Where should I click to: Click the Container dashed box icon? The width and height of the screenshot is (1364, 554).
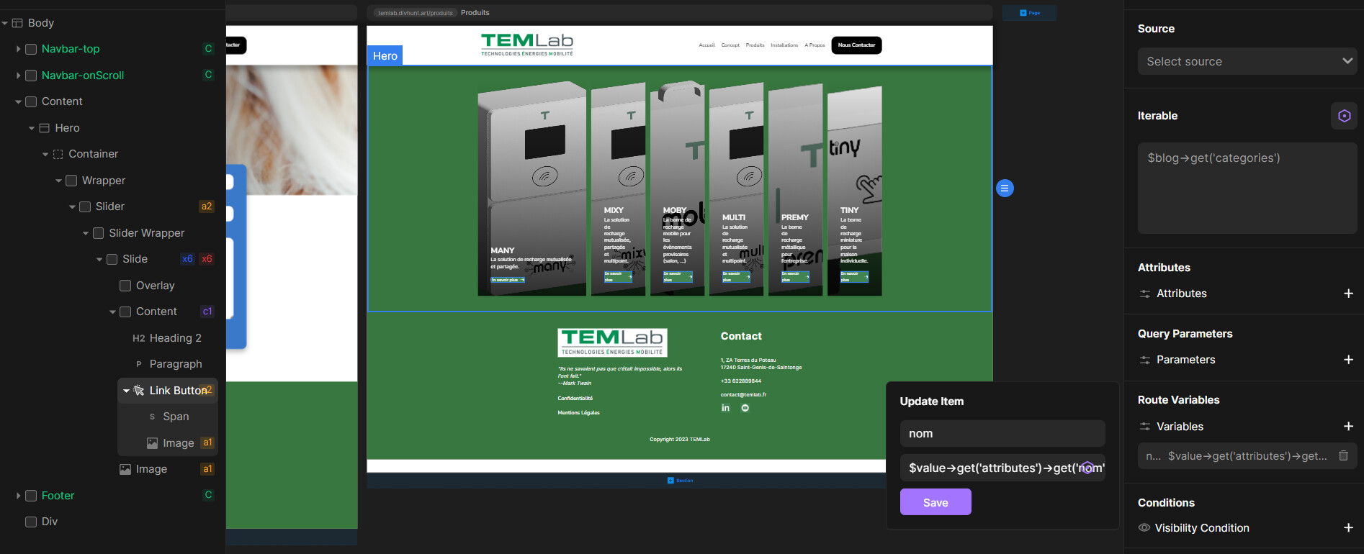point(58,154)
